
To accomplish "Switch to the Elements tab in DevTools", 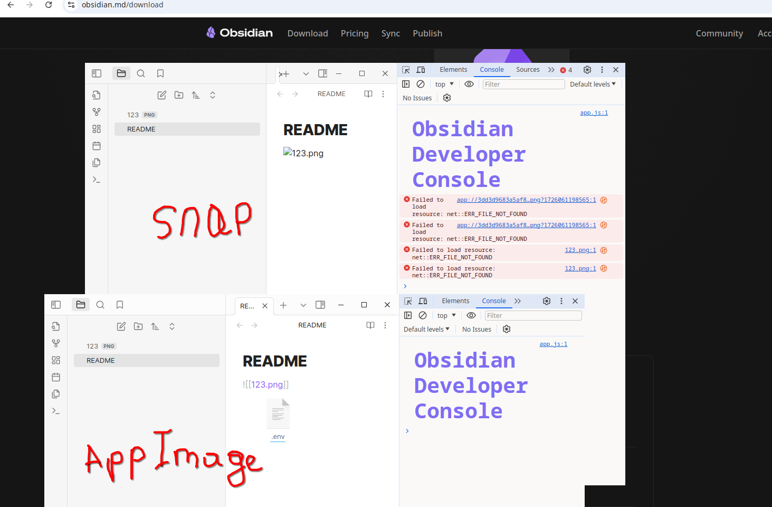I will pyautogui.click(x=453, y=69).
